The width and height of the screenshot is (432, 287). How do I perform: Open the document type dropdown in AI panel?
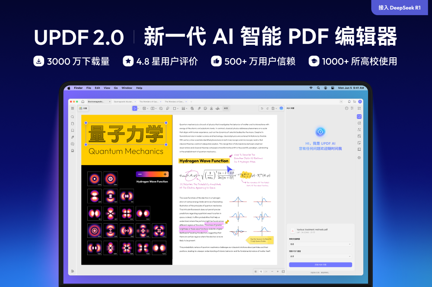(321, 244)
